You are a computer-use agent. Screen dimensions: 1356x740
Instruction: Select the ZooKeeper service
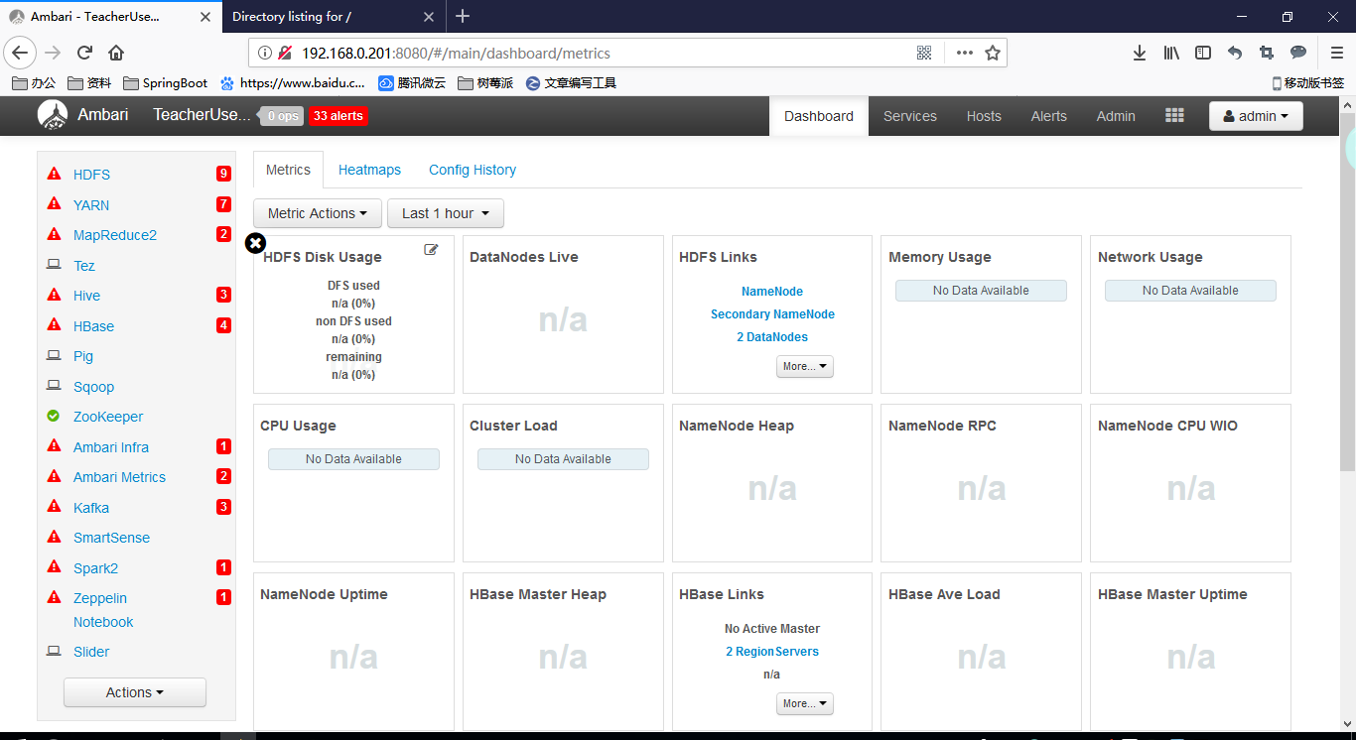108,417
